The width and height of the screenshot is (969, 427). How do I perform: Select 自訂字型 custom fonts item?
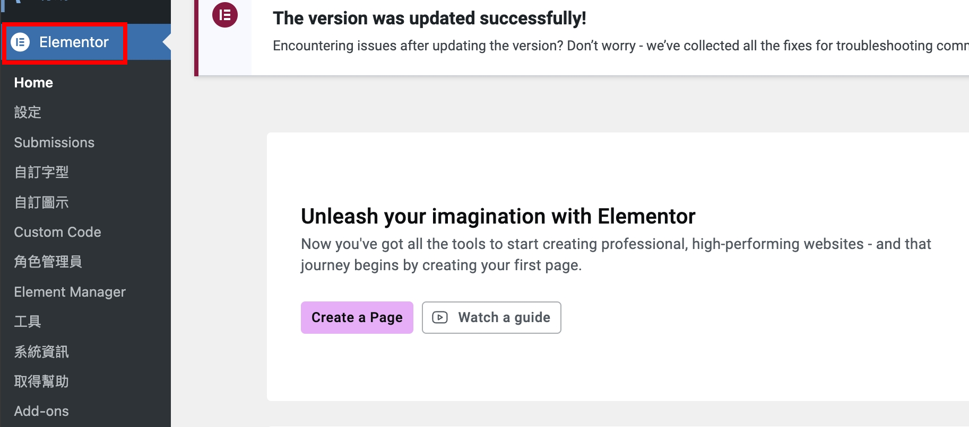41,172
